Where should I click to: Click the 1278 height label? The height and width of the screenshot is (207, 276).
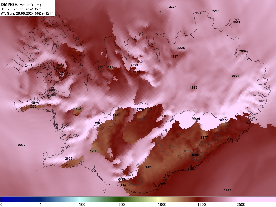pyautogui.click(x=115, y=115)
